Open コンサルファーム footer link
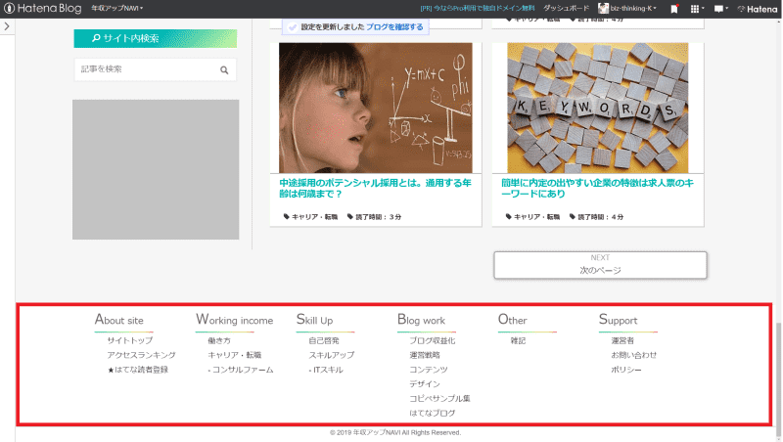 [x=241, y=370]
